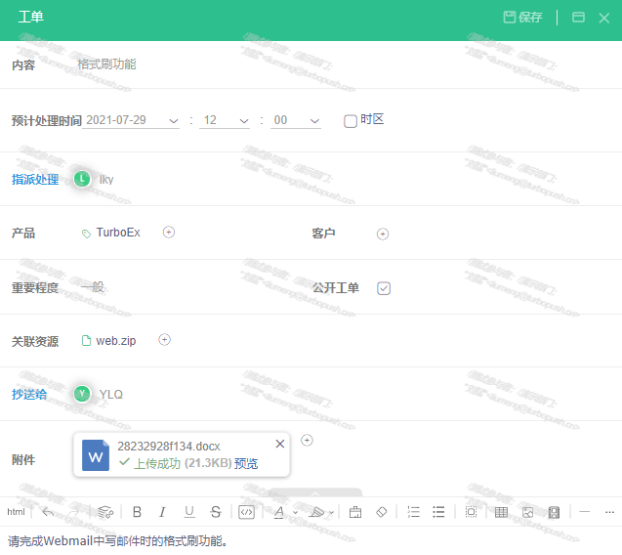Viewport: 622px width, 555px height.
Task: Insert code block from toolbar
Action: 247,512
